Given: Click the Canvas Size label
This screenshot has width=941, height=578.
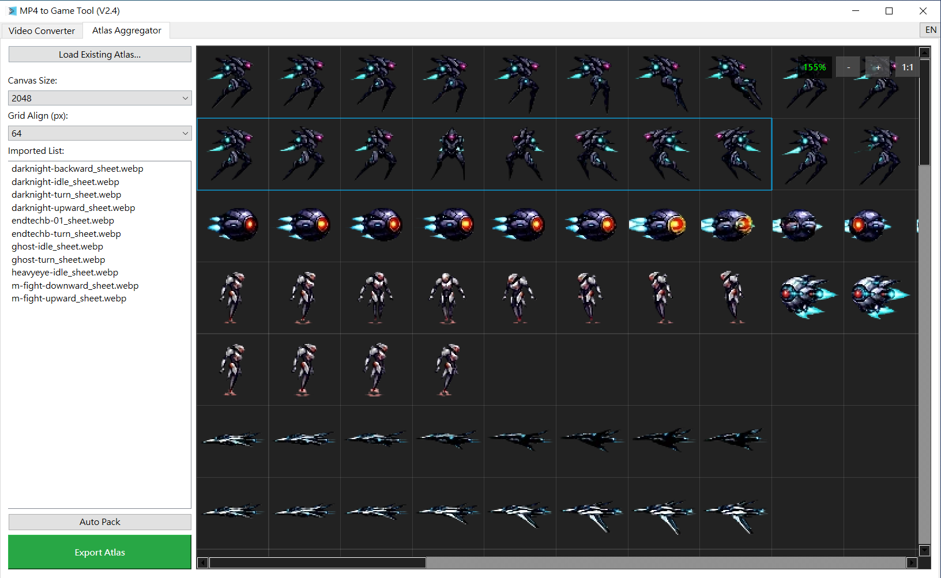Looking at the screenshot, I should click(33, 81).
